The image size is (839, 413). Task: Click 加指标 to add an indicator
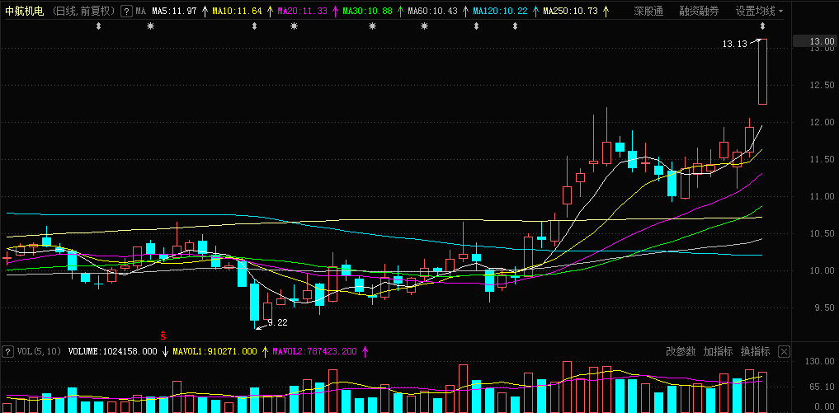click(718, 351)
